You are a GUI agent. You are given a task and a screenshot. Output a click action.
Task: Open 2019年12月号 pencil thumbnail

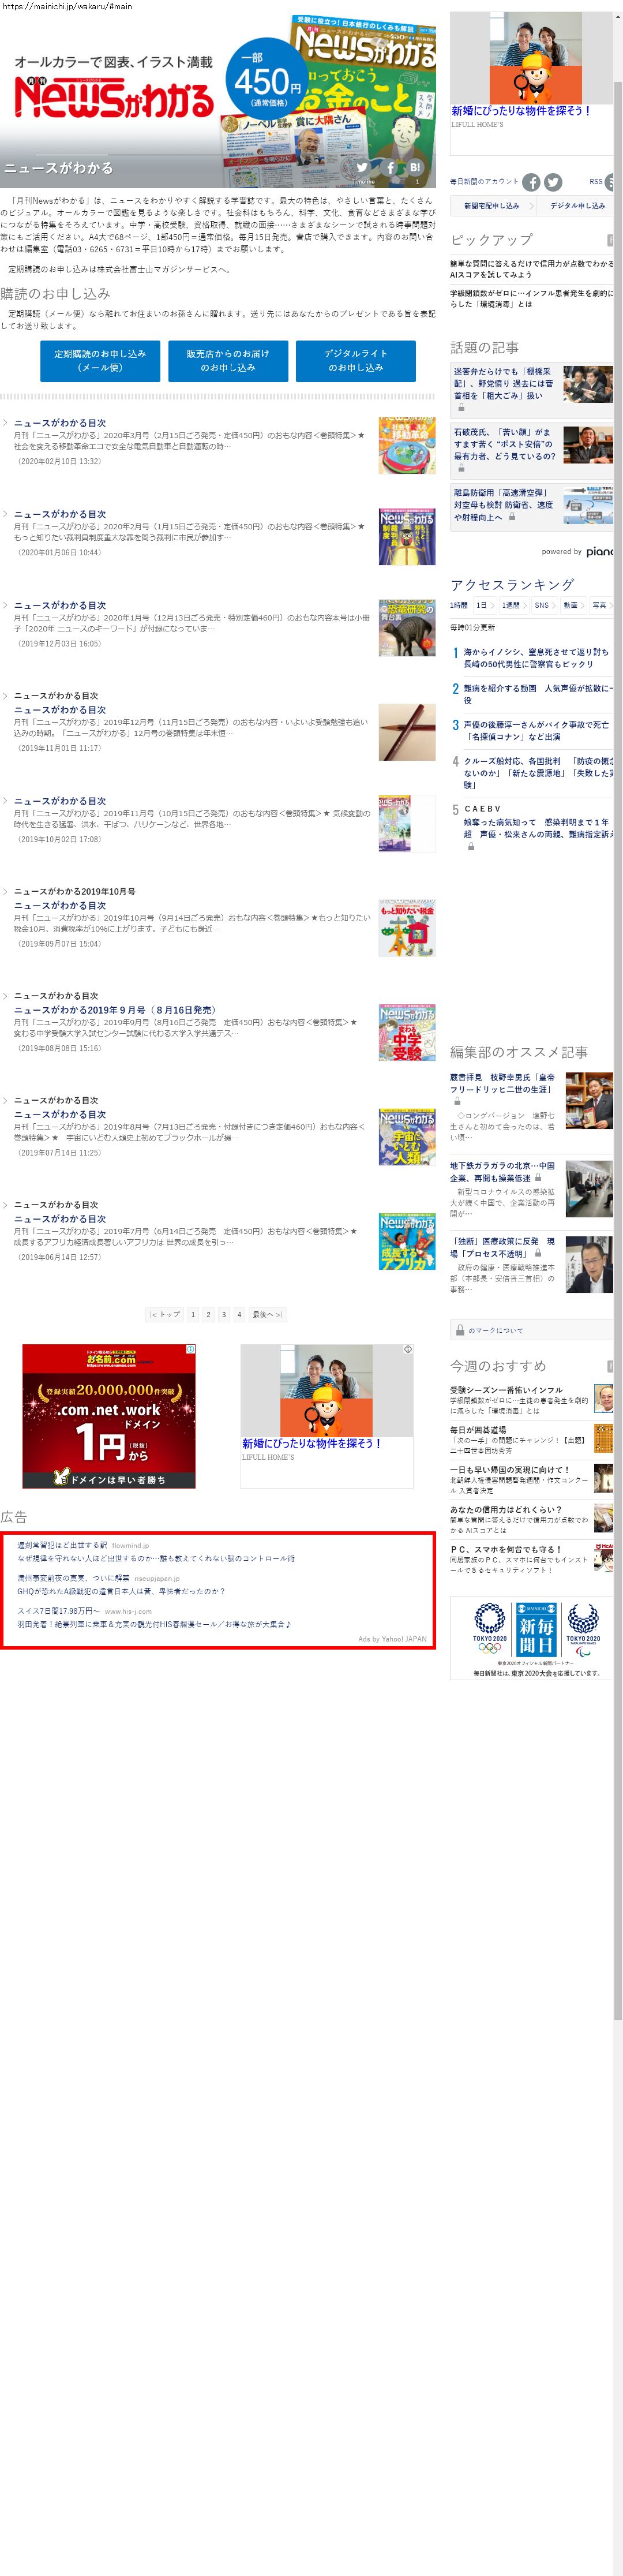(407, 732)
